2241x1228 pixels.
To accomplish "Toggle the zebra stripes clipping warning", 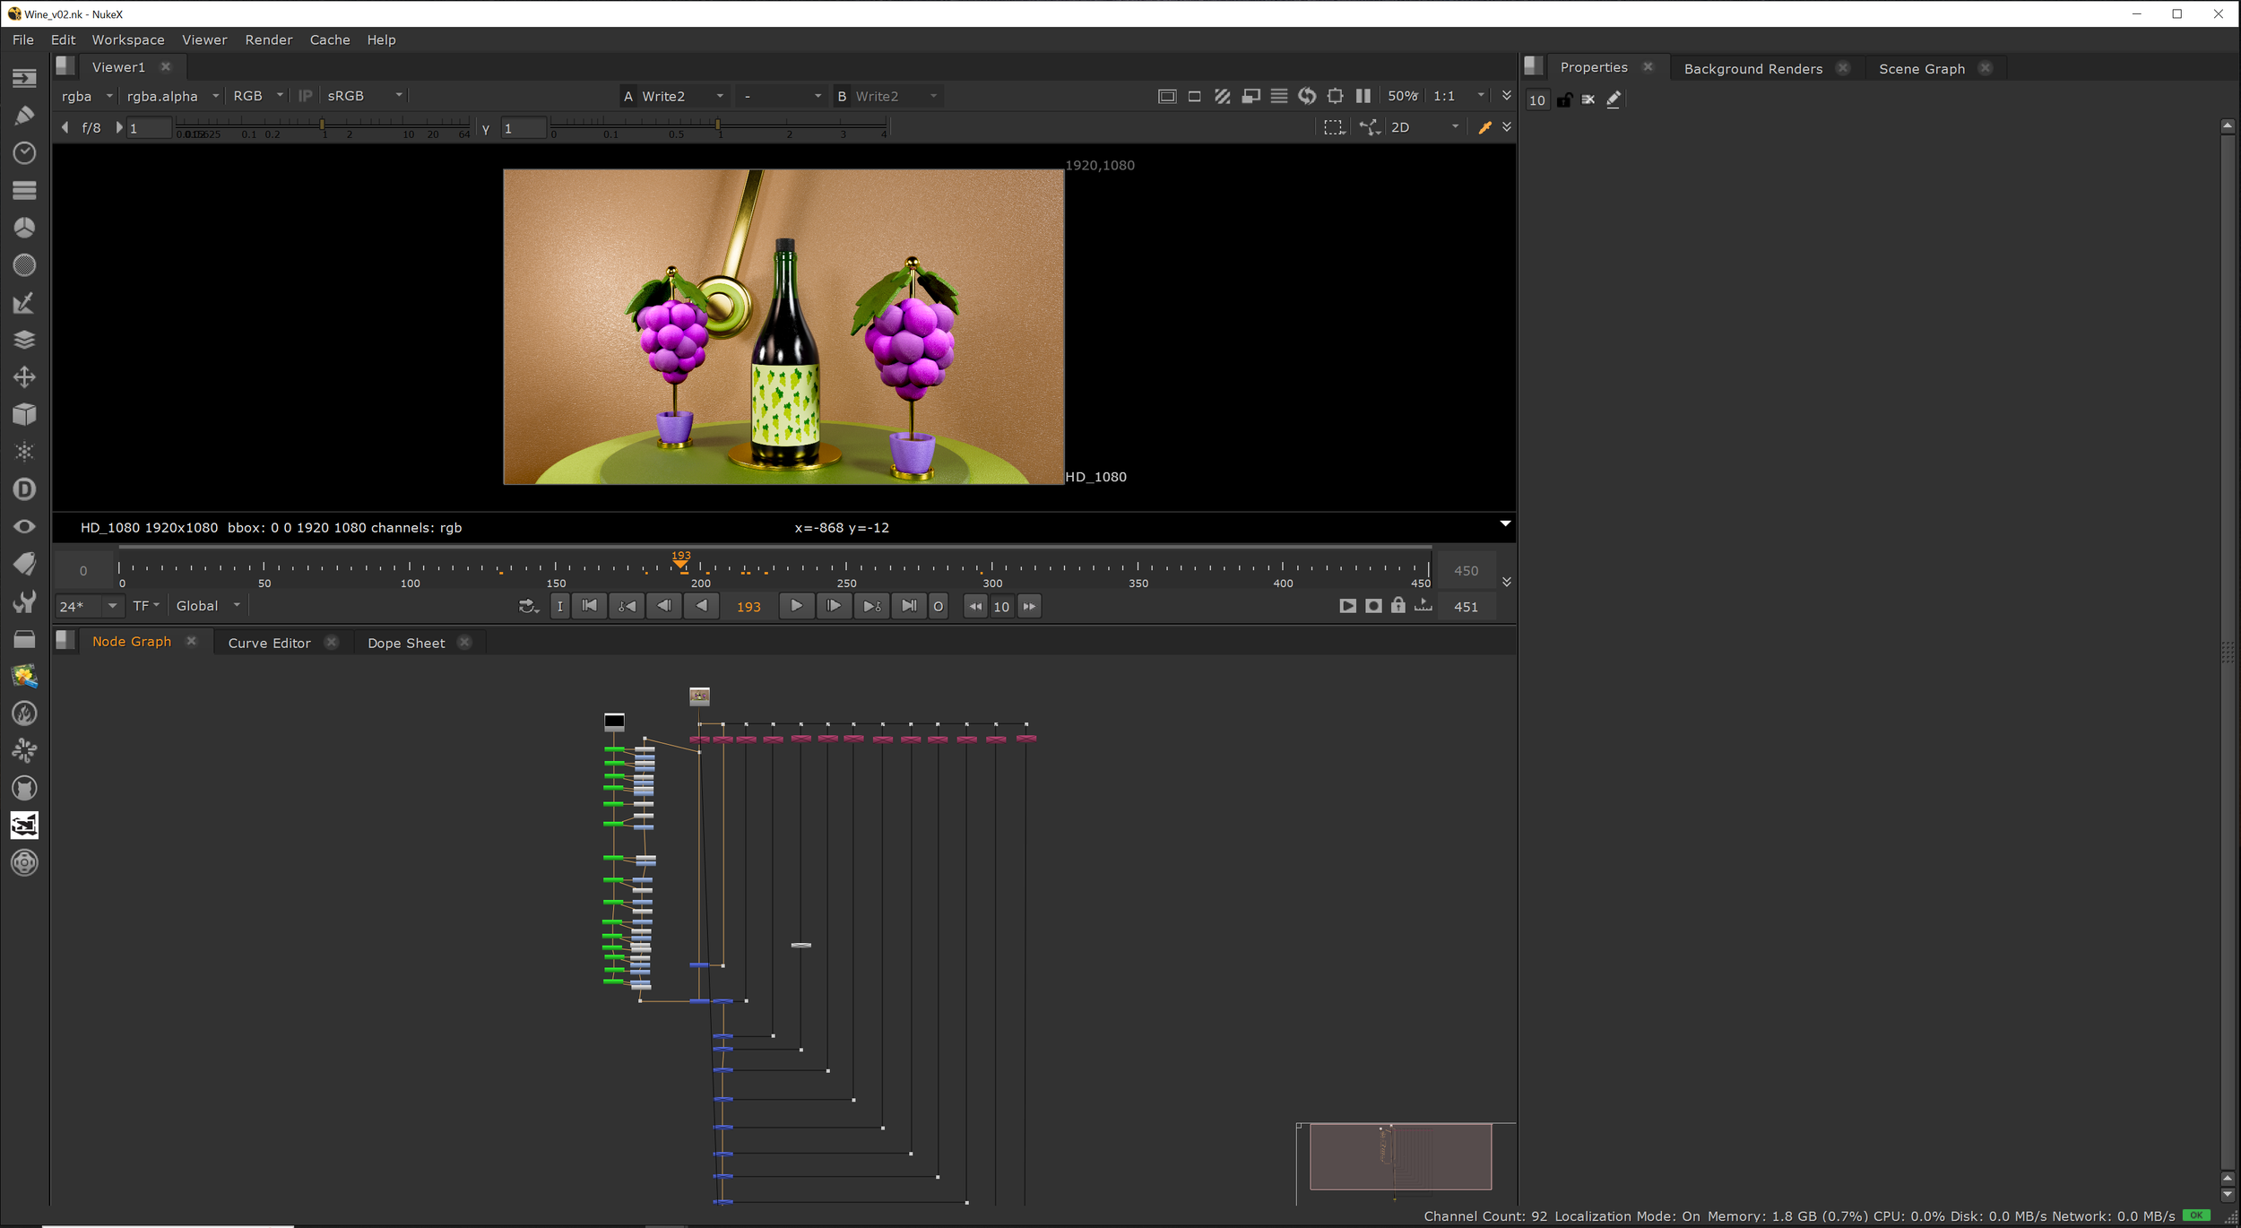I will tap(1223, 96).
